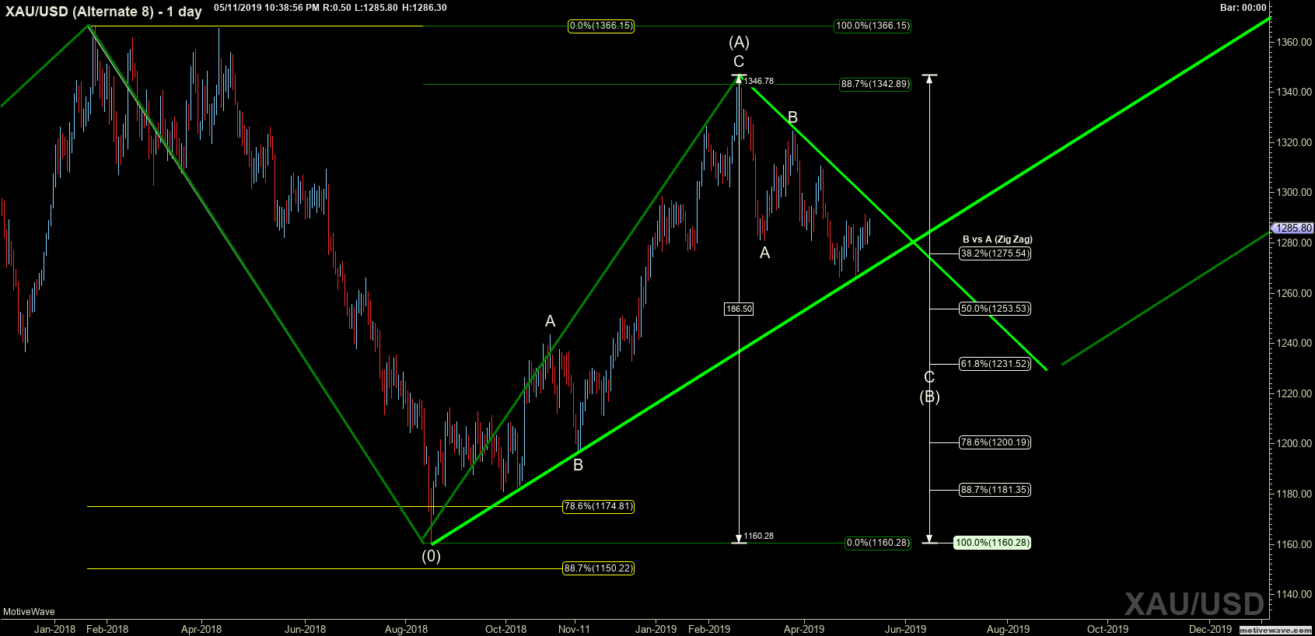Click the (A) wave label at the peak
This screenshot has width=1315, height=636.
[739, 42]
